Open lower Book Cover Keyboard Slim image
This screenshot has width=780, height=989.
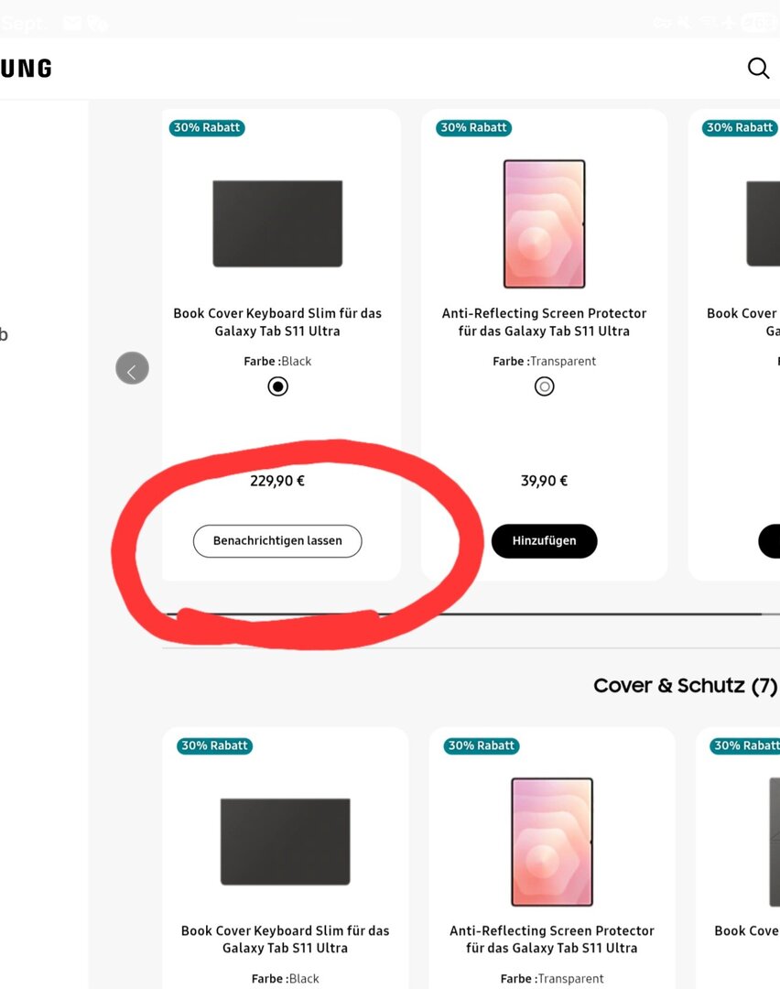(285, 842)
